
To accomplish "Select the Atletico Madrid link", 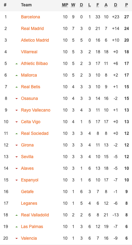I will point(35,40).
